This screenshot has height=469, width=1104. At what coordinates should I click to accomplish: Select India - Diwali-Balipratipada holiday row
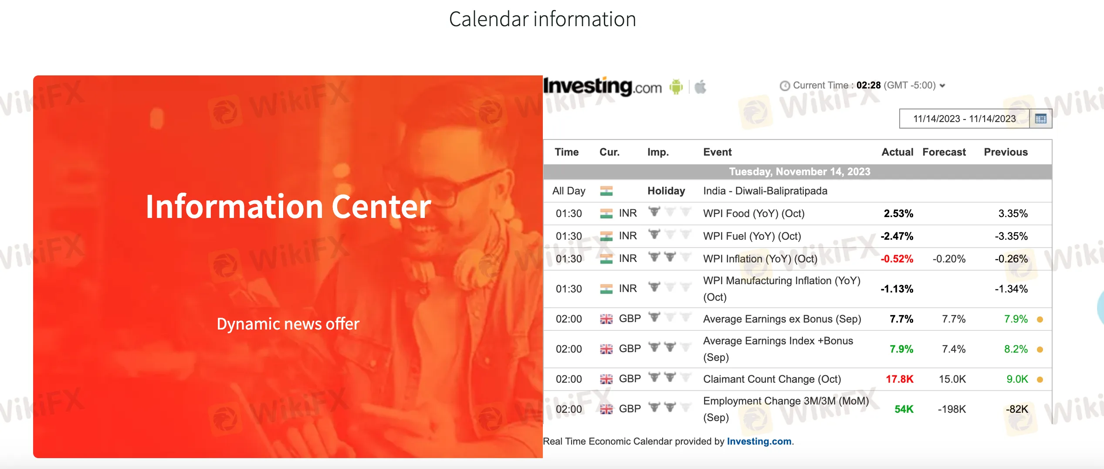pyautogui.click(x=797, y=191)
